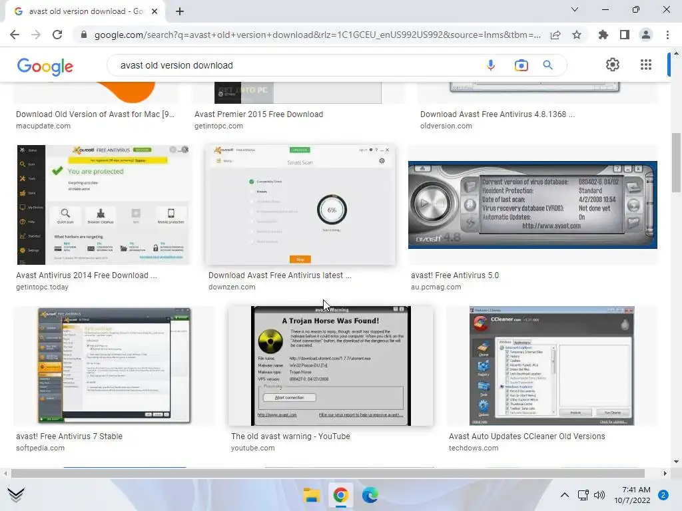Open Avast Premier 2015 Free Download result
Image resolution: width=682 pixels, height=511 pixels.
tap(259, 114)
